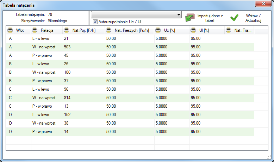
Task: Click printer icon in Relacja column header
Action: pyautogui.click(x=35, y=30)
